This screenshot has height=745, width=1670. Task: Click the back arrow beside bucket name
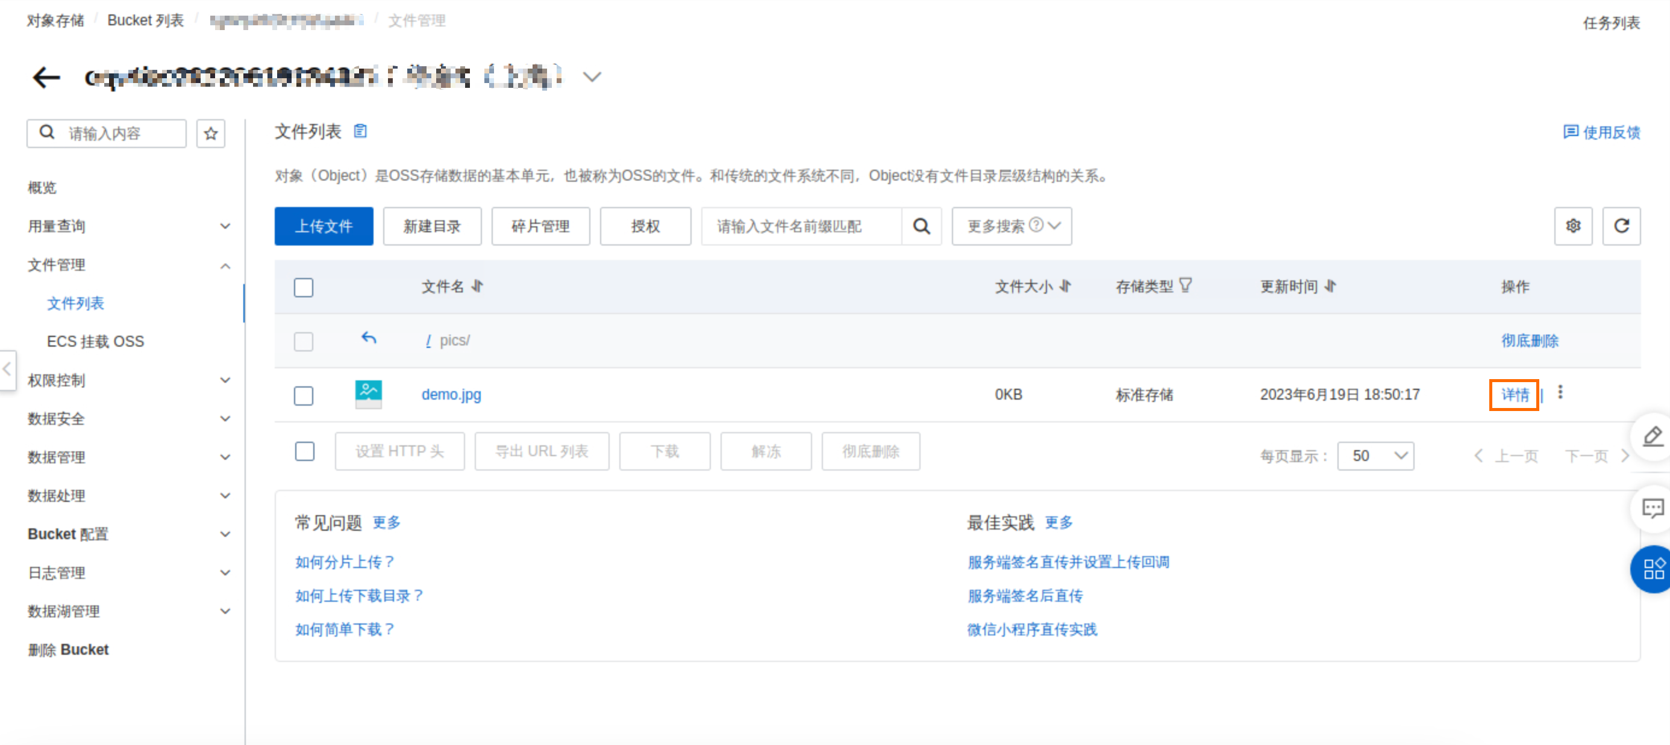[x=46, y=78]
